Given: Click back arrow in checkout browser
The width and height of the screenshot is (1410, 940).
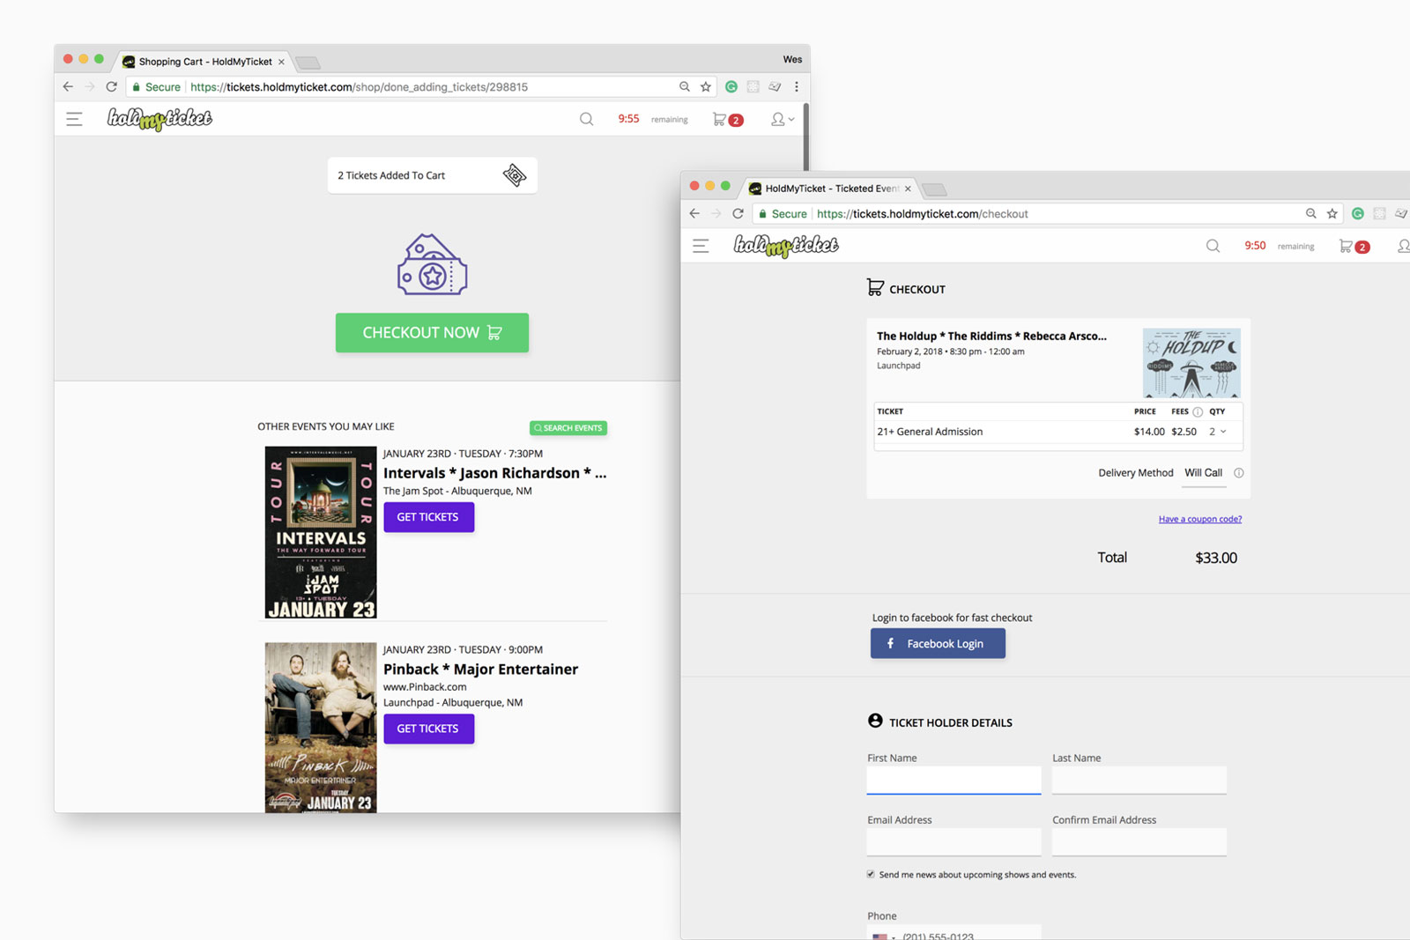Looking at the screenshot, I should click(694, 213).
